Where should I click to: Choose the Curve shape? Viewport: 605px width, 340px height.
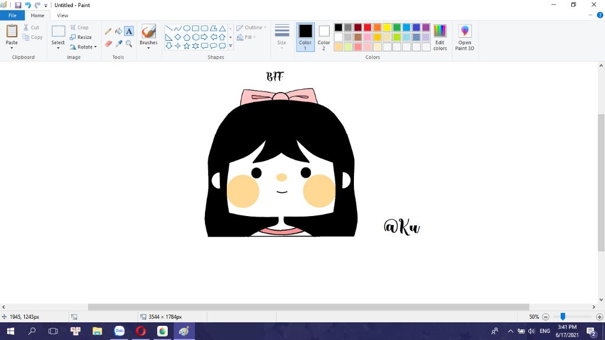[x=177, y=28]
